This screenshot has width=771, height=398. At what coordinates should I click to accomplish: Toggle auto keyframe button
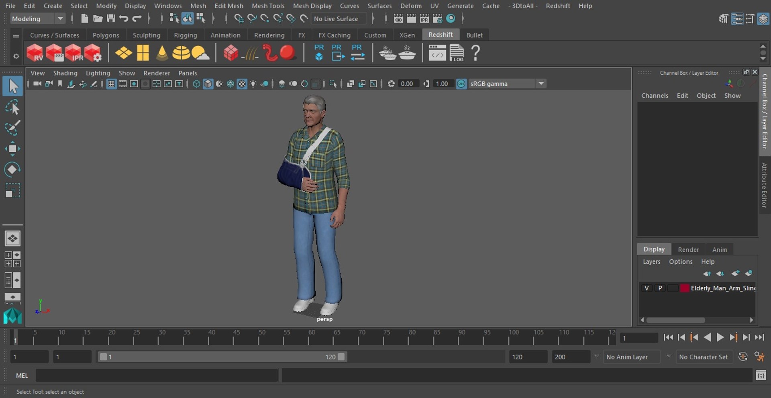pyautogui.click(x=743, y=357)
